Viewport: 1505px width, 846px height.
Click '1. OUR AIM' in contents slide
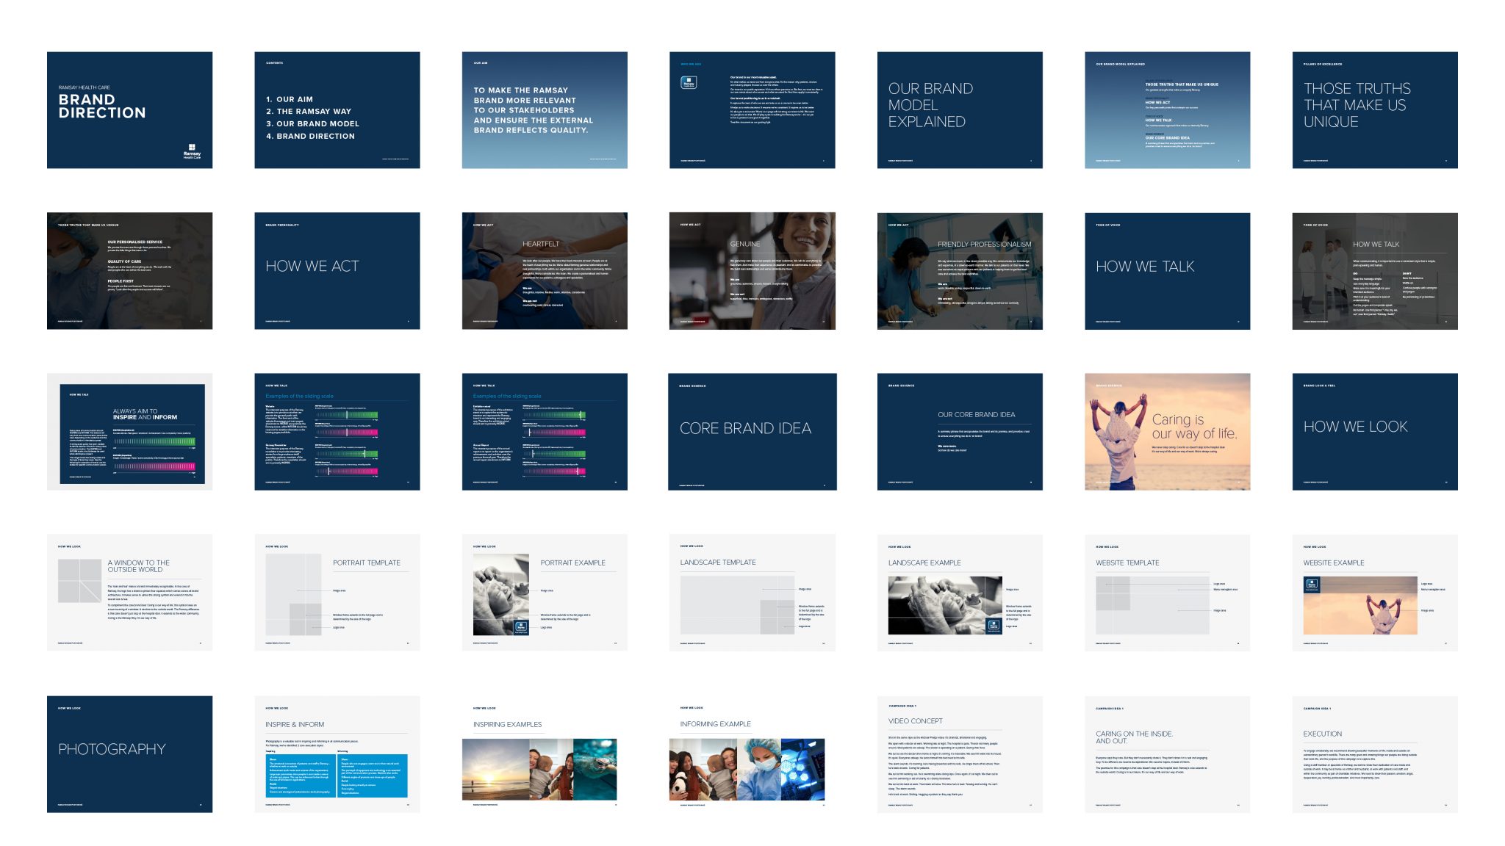pos(290,99)
